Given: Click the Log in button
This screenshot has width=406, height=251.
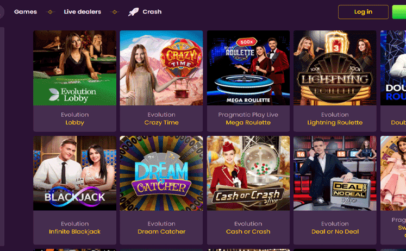Looking at the screenshot, I should point(363,12).
